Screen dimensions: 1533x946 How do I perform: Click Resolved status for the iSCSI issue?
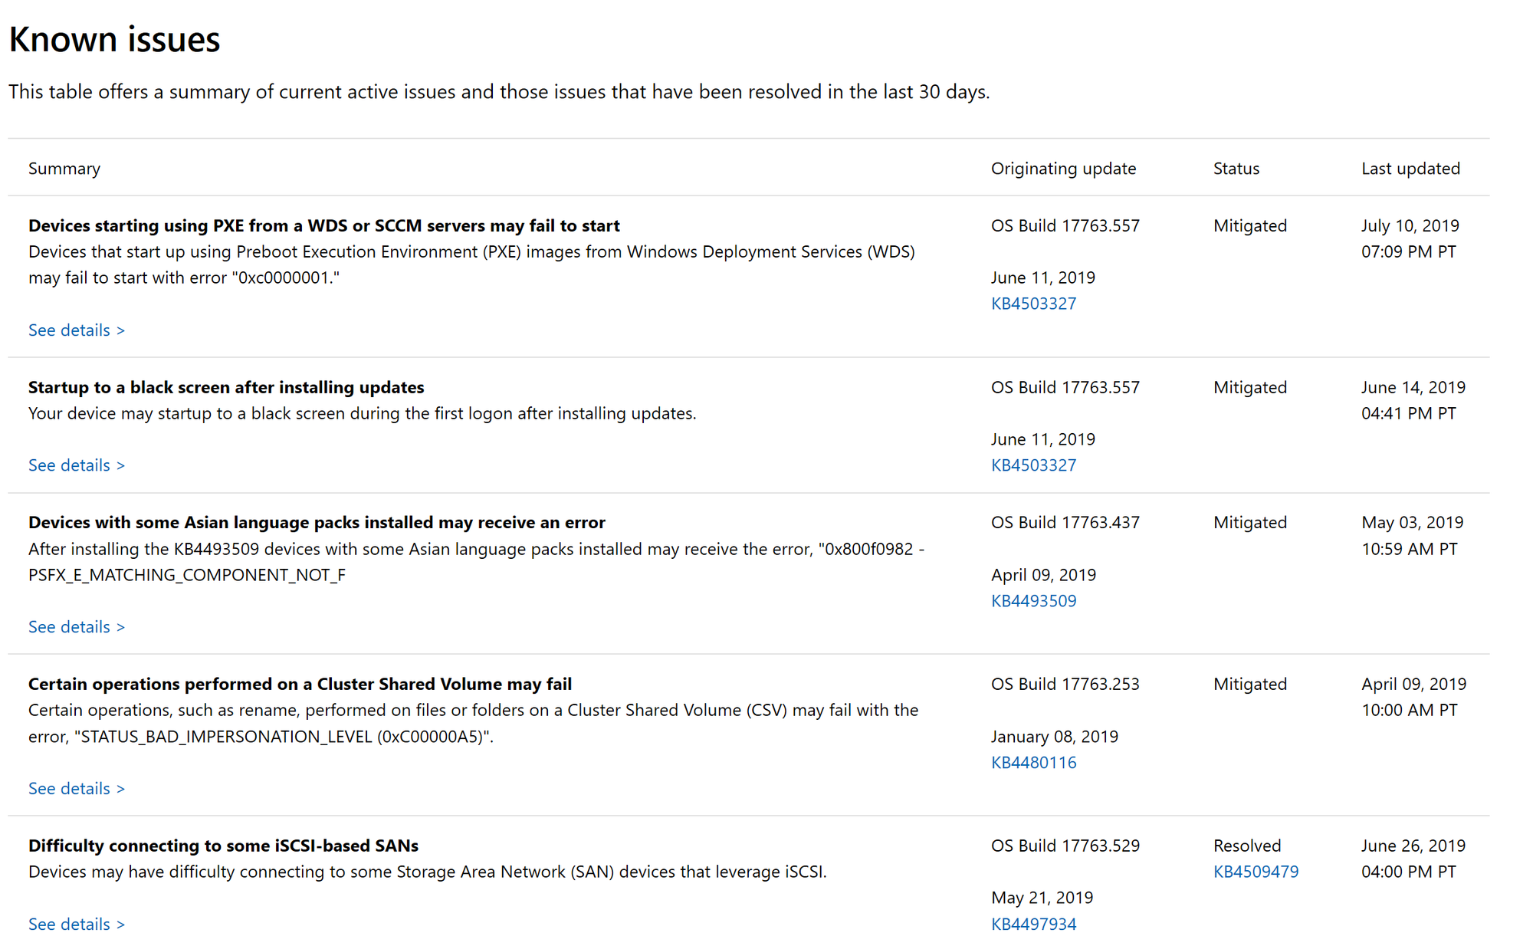click(1247, 845)
